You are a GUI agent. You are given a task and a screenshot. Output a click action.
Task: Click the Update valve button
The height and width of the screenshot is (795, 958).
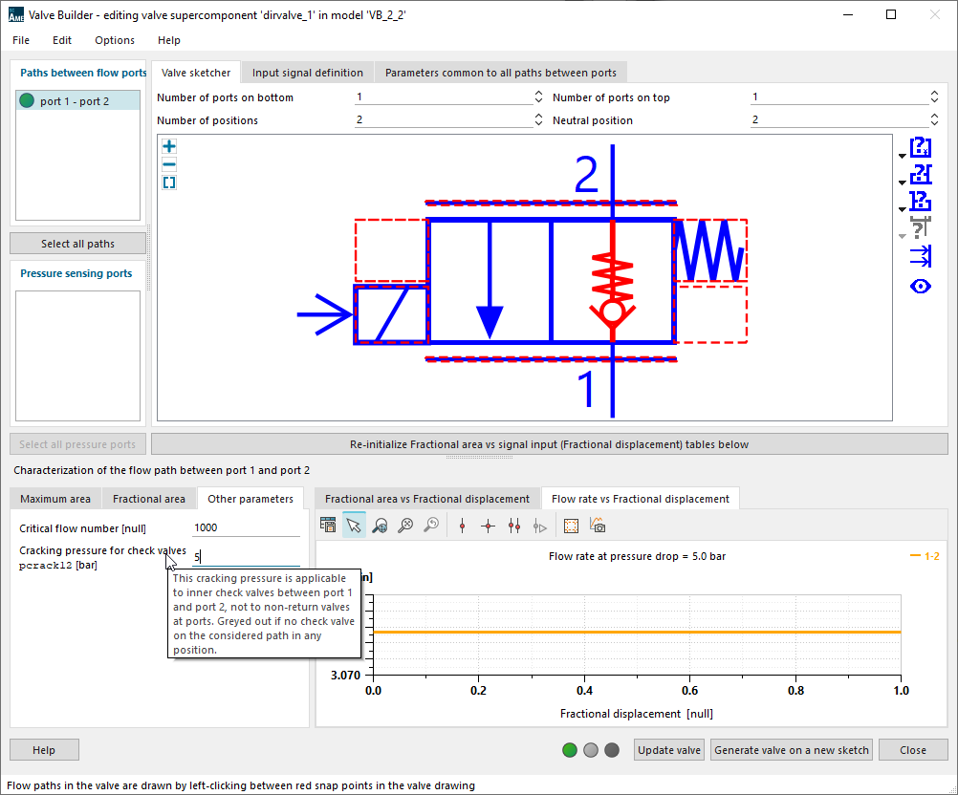pos(669,750)
